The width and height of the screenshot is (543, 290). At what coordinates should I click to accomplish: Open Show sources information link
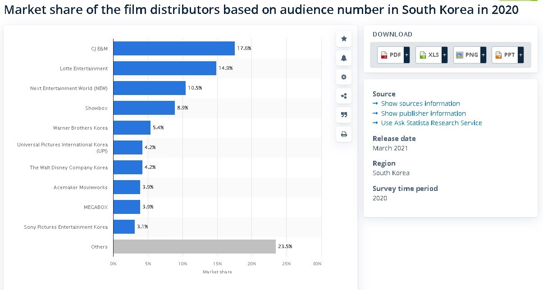click(x=420, y=104)
